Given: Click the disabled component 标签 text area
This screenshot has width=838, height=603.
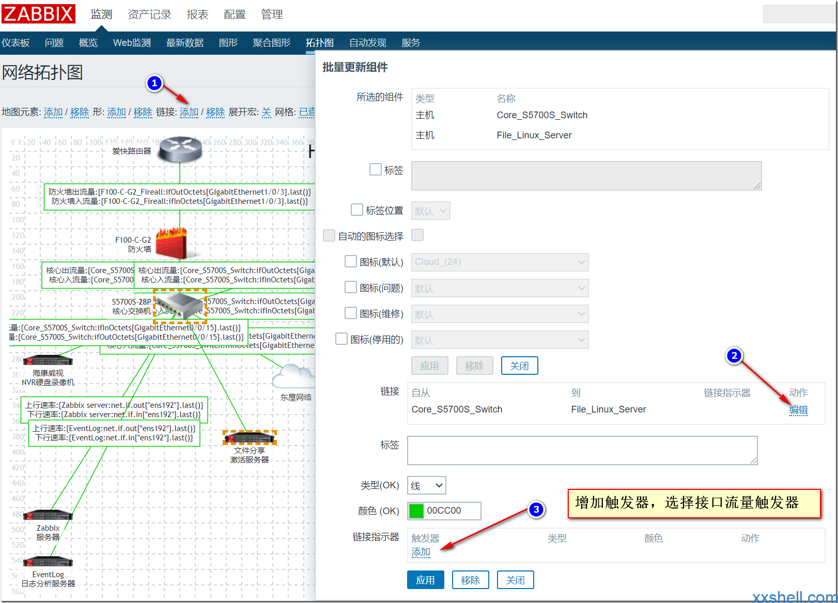Looking at the screenshot, I should [x=586, y=176].
